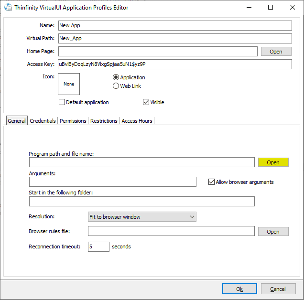Open file browser for Browser rules file
Image resolution: width=304 pixels, height=300 pixels.
273,232
